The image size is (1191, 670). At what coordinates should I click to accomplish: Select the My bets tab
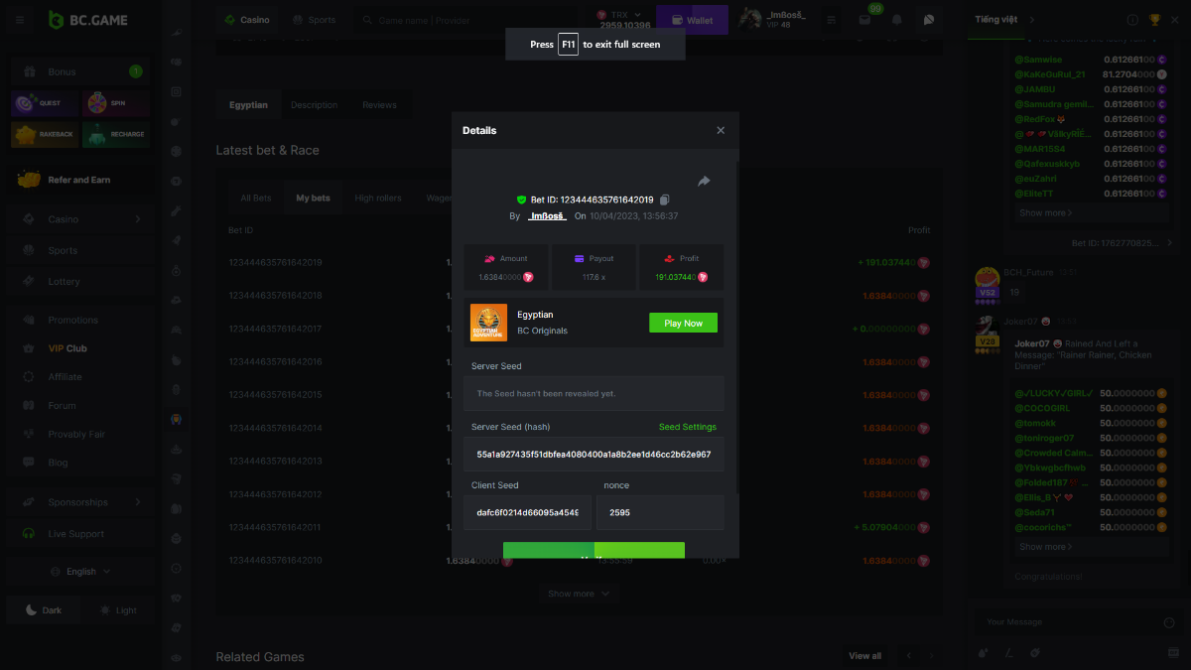point(313,199)
